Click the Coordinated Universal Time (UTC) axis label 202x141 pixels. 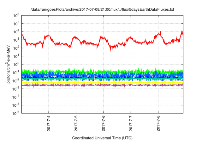pos(102,138)
